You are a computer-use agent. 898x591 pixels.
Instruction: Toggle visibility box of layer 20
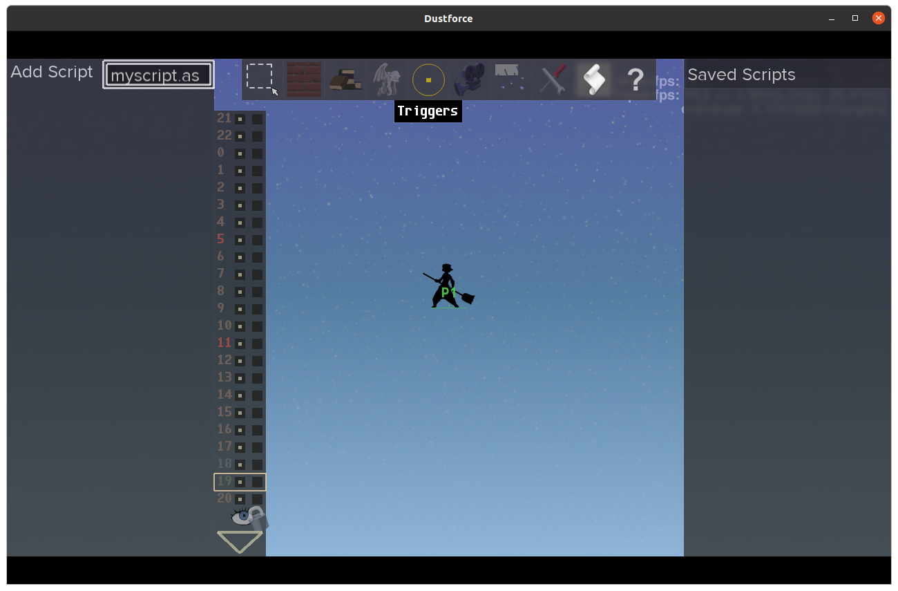click(240, 499)
